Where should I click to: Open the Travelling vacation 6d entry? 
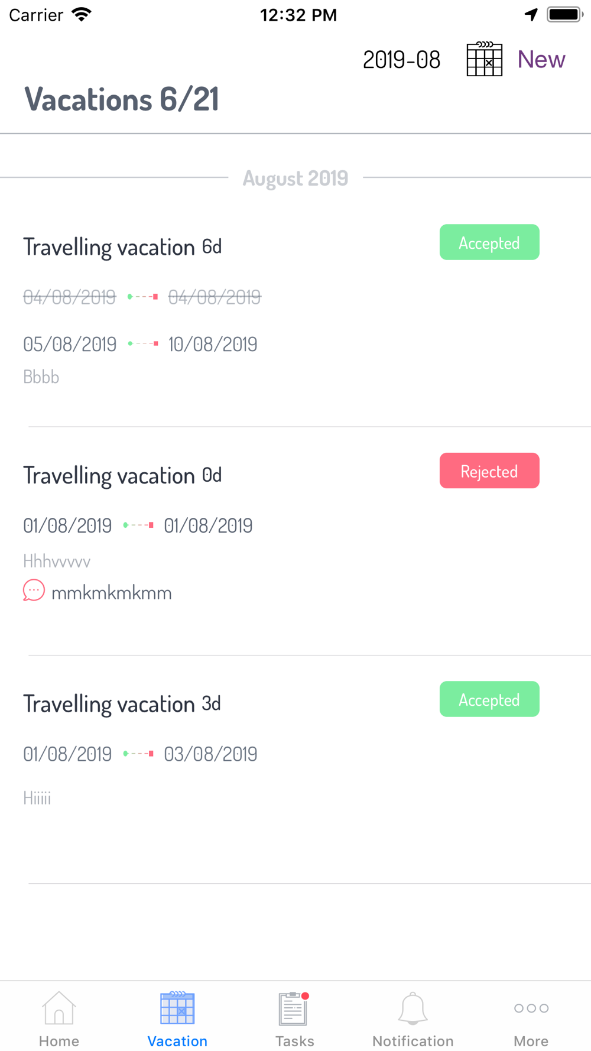295,313
